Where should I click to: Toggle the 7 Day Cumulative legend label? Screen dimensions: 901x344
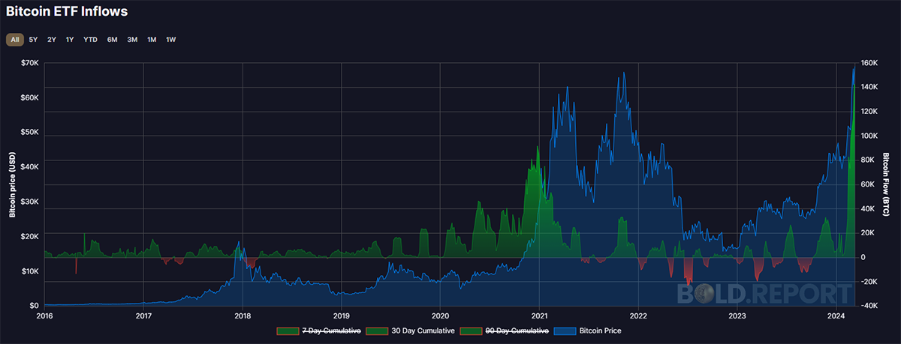pos(331,331)
